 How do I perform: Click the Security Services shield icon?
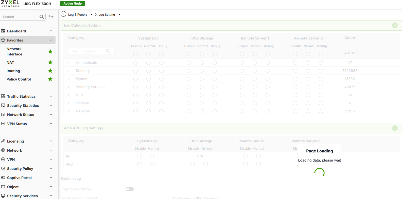click(3, 196)
